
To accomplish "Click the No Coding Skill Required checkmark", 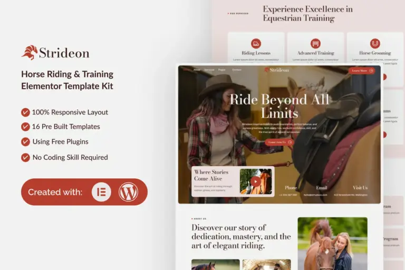I will tap(25, 157).
